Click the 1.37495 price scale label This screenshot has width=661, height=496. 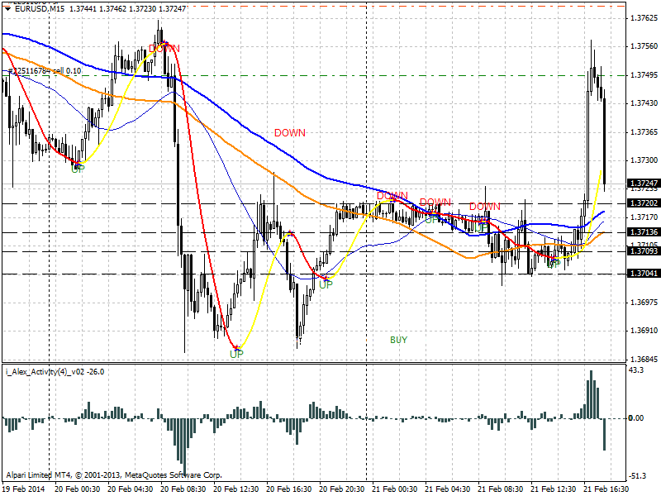click(x=644, y=75)
